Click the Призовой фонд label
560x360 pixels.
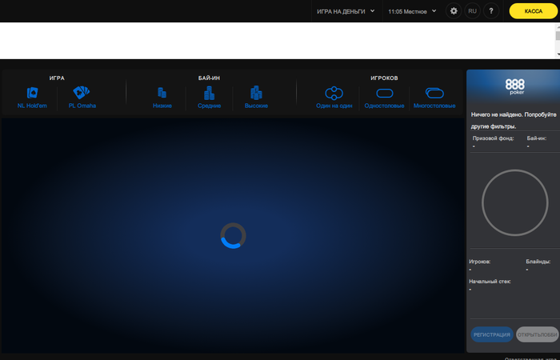(493, 138)
